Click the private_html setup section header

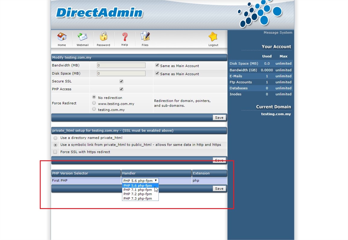(139, 131)
